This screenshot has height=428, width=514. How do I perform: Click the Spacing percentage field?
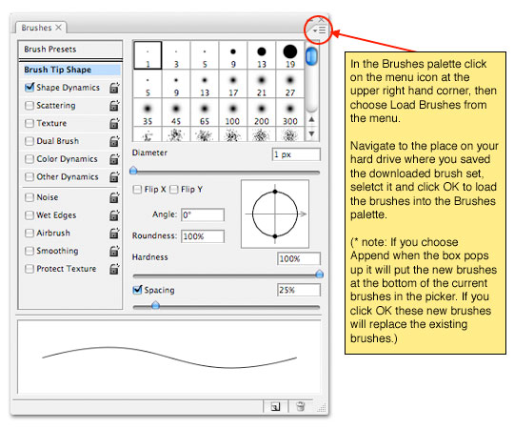299,290
